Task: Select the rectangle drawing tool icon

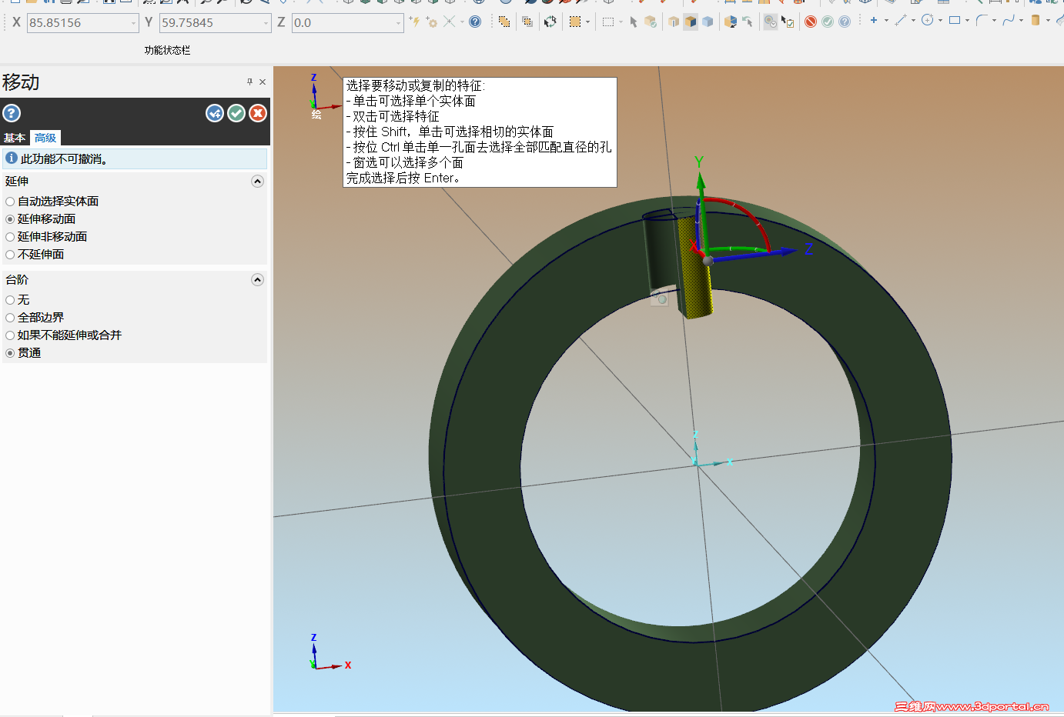Action: 955,20
